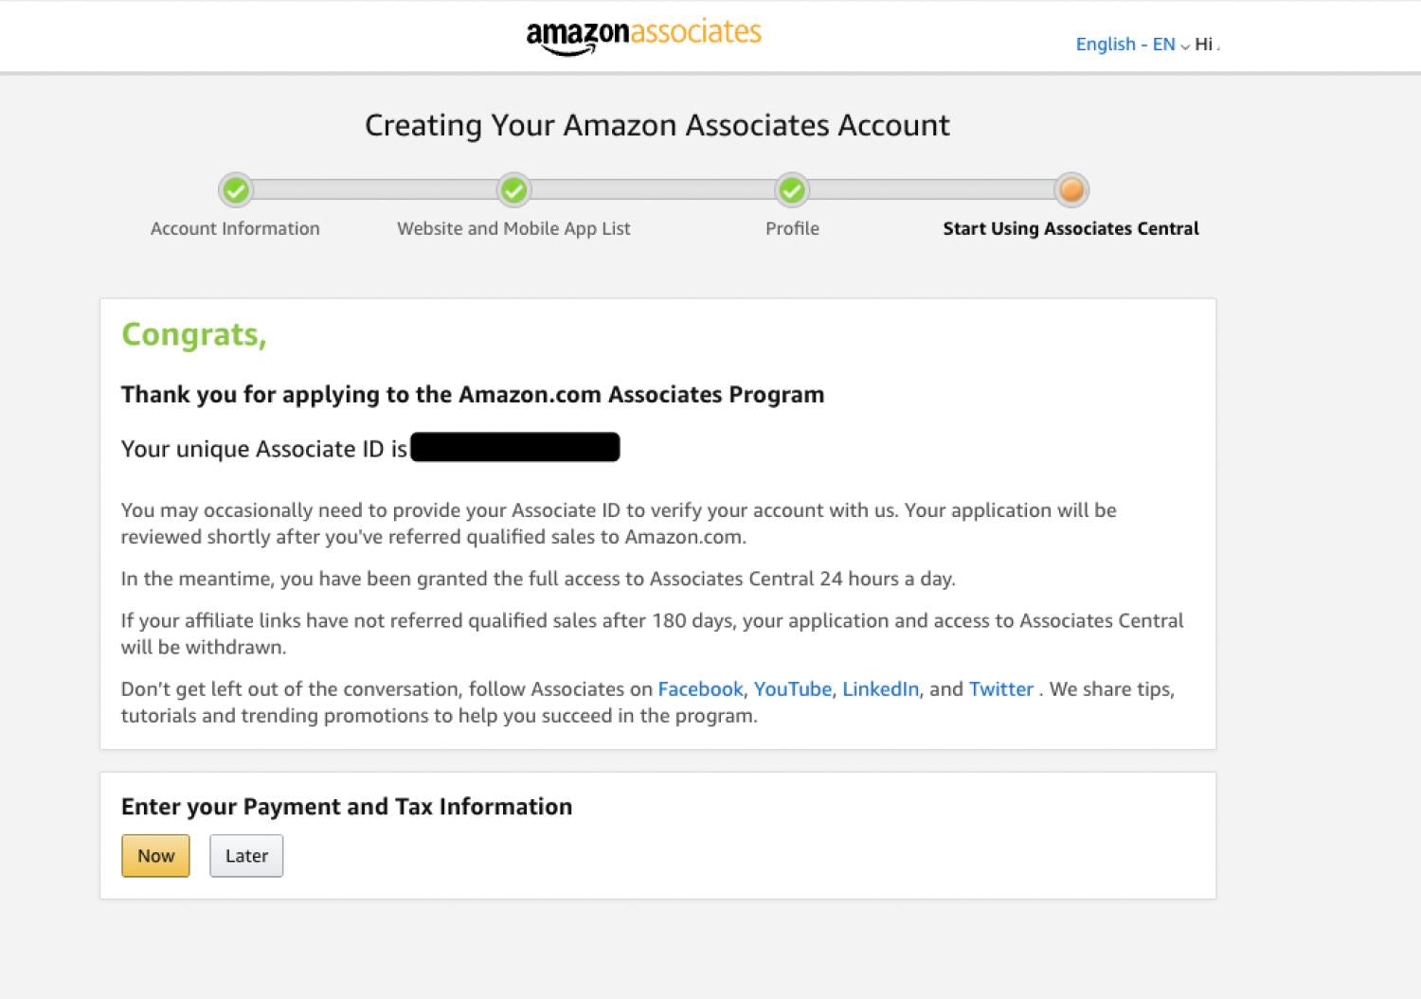Click the Amazon Associates logo
This screenshot has width=1421, height=999.
[643, 35]
